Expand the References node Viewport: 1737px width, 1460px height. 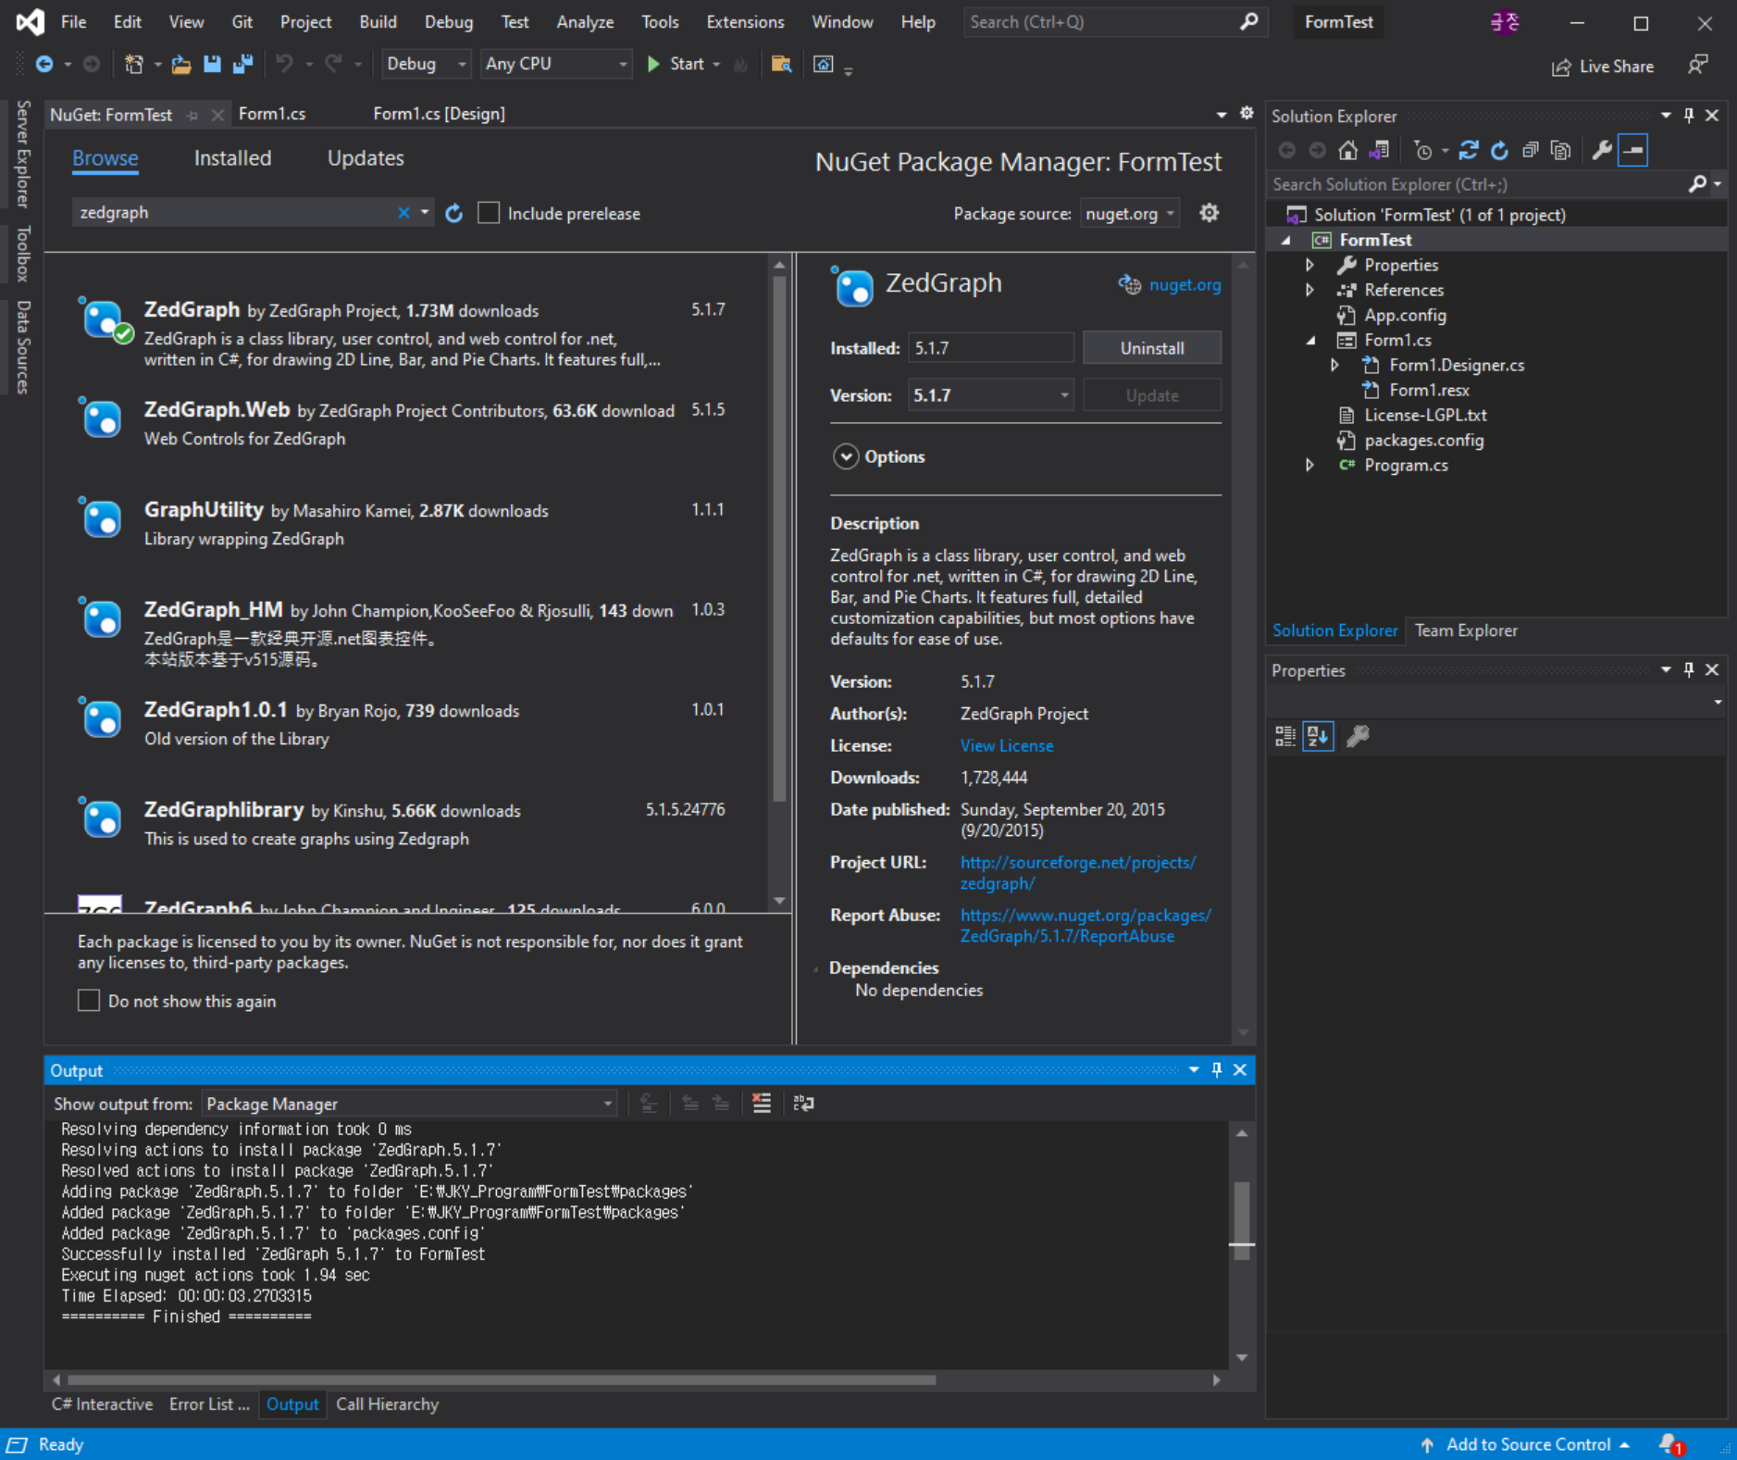pyautogui.click(x=1309, y=290)
